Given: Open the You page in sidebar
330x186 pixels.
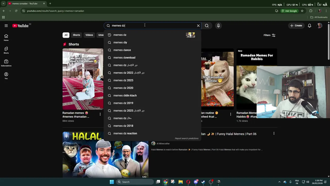Looking at the screenshot, I should click(6, 76).
